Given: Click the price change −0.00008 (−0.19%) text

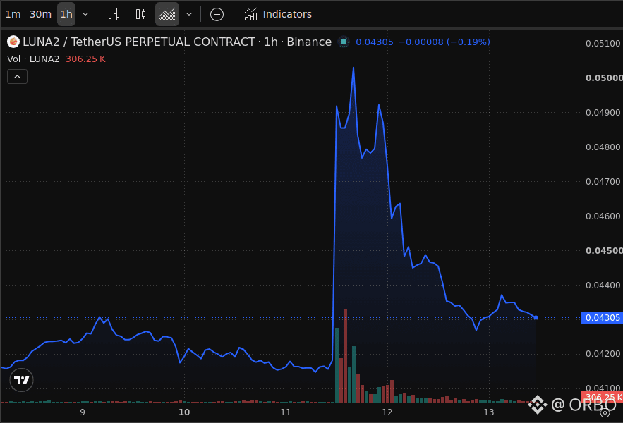Looking at the screenshot, I should click(x=444, y=42).
